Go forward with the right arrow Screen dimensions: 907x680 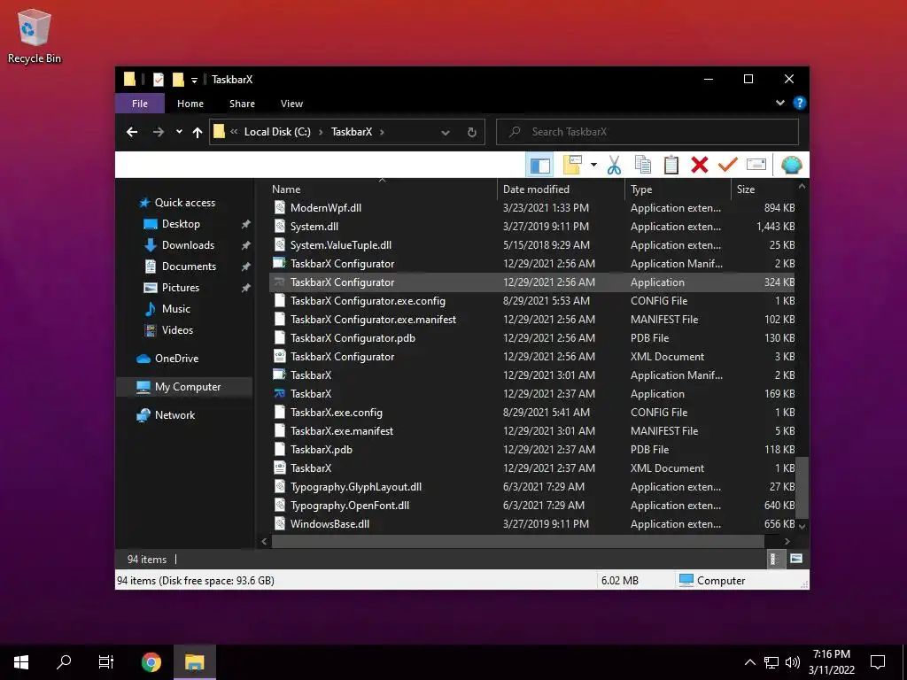click(158, 132)
